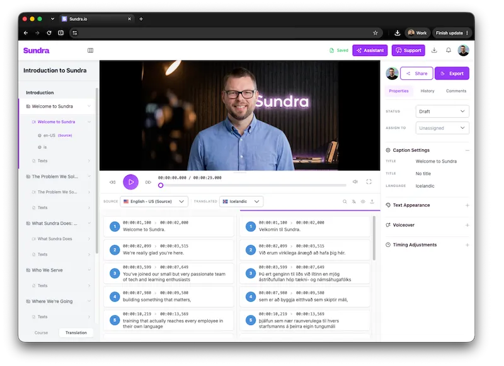
Task: Mute the video volume
Action: 355,182
